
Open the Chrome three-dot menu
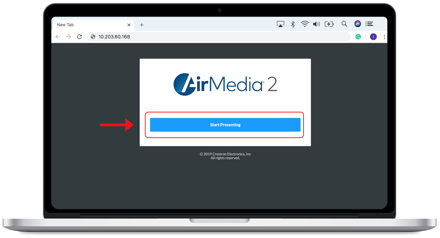pos(384,37)
